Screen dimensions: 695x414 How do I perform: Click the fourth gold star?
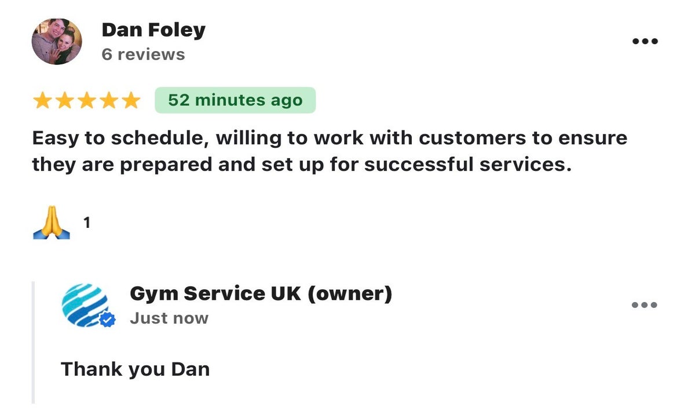click(x=108, y=100)
